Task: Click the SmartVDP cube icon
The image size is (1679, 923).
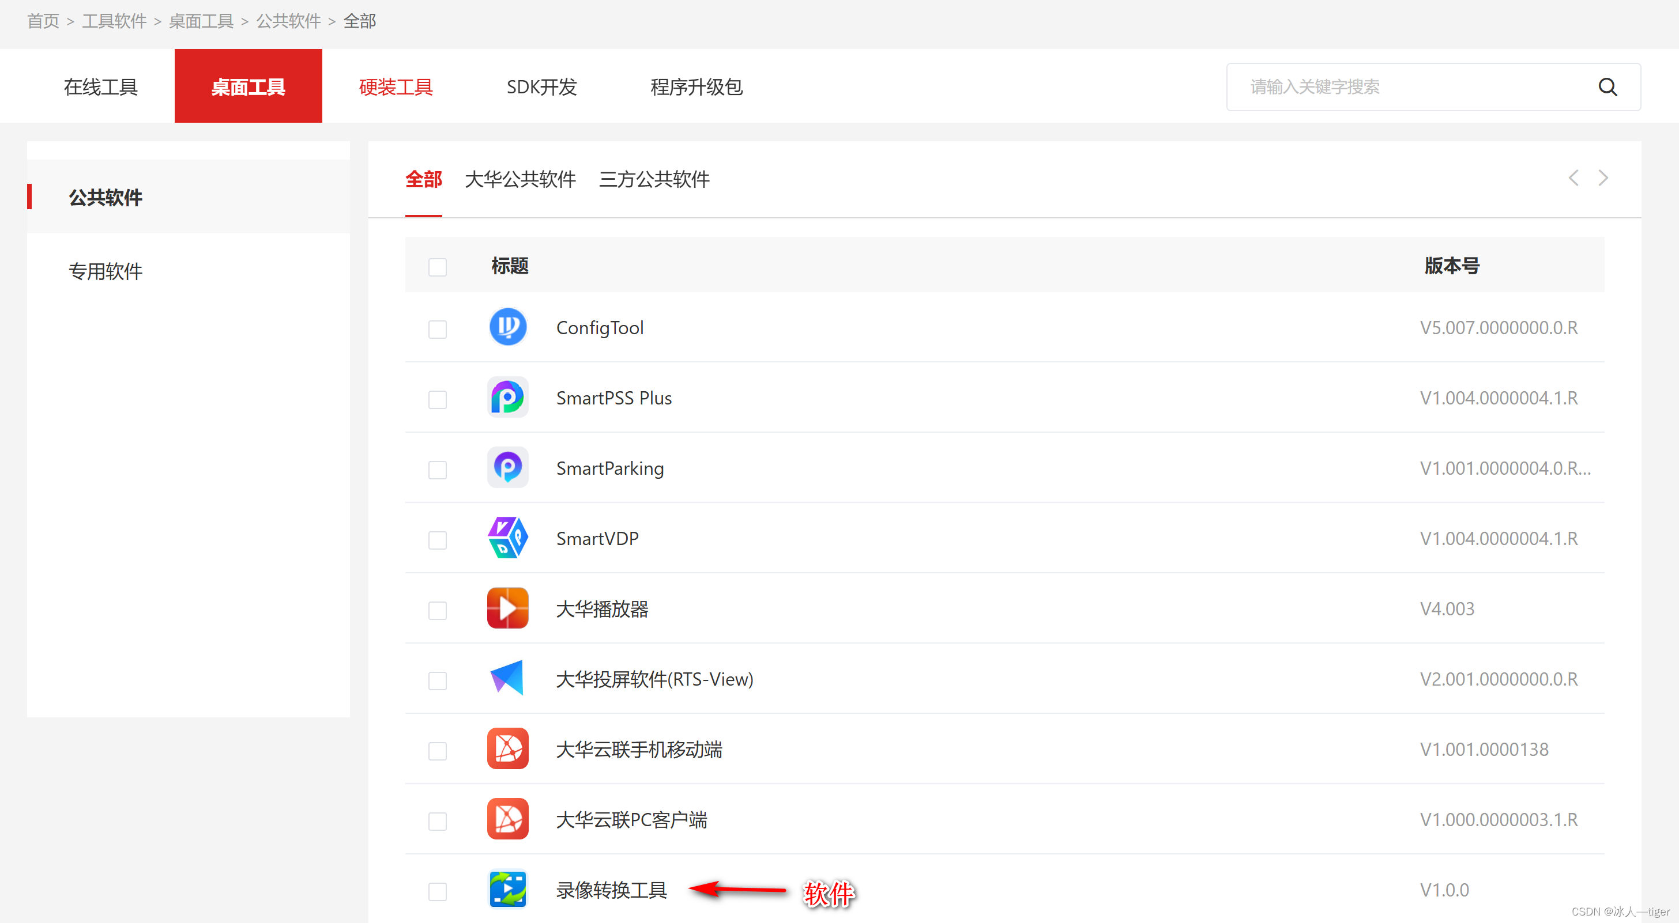Action: pos(508,538)
